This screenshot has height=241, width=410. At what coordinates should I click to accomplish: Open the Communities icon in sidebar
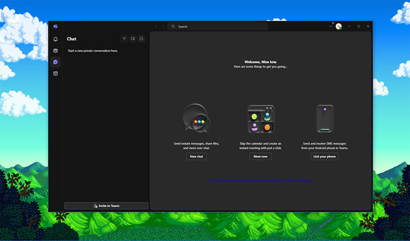pos(55,51)
